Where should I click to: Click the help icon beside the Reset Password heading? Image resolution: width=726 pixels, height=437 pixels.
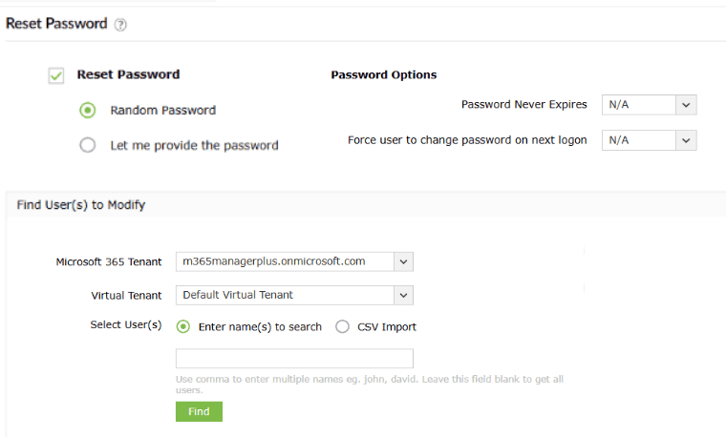[121, 25]
